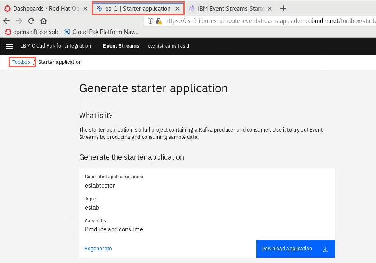376x263 pixels.
Task: Focus the browser URL address field
Action: click(x=269, y=21)
